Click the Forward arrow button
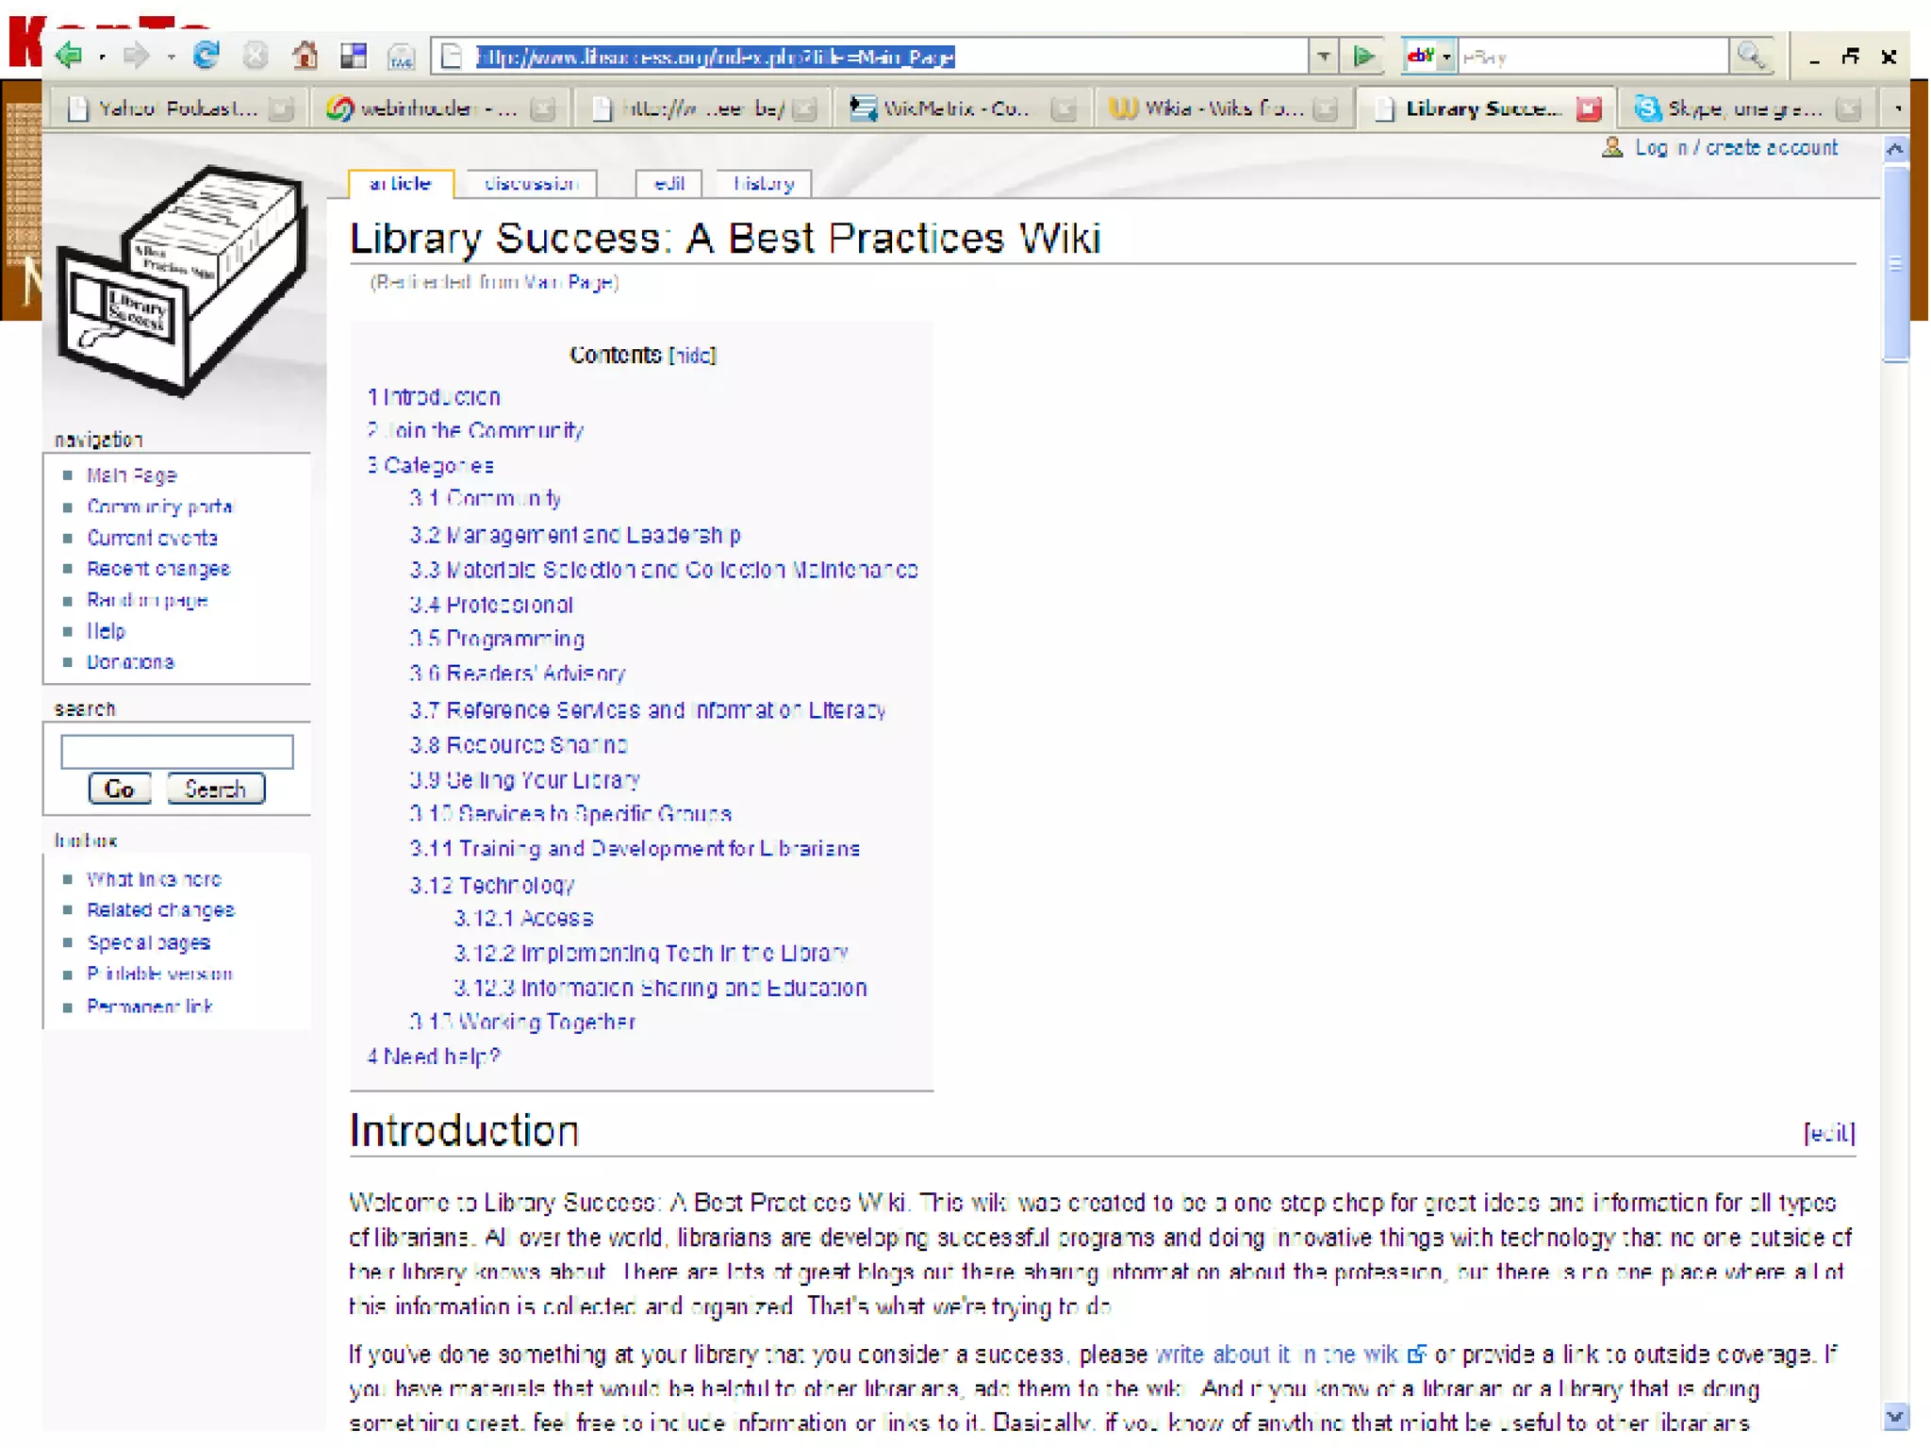1931x1448 pixels. tap(137, 56)
